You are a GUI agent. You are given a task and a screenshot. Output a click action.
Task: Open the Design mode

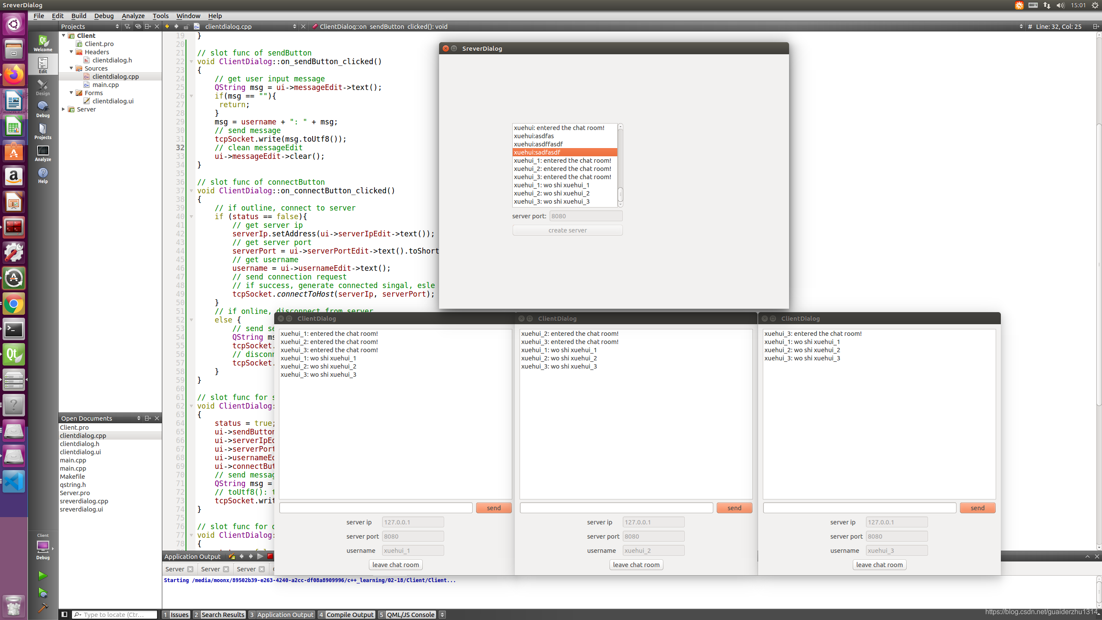43,87
